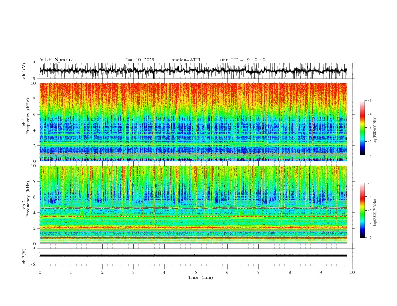Click the ch.1 waveform trace plot
The image size is (397, 306).
[193, 71]
